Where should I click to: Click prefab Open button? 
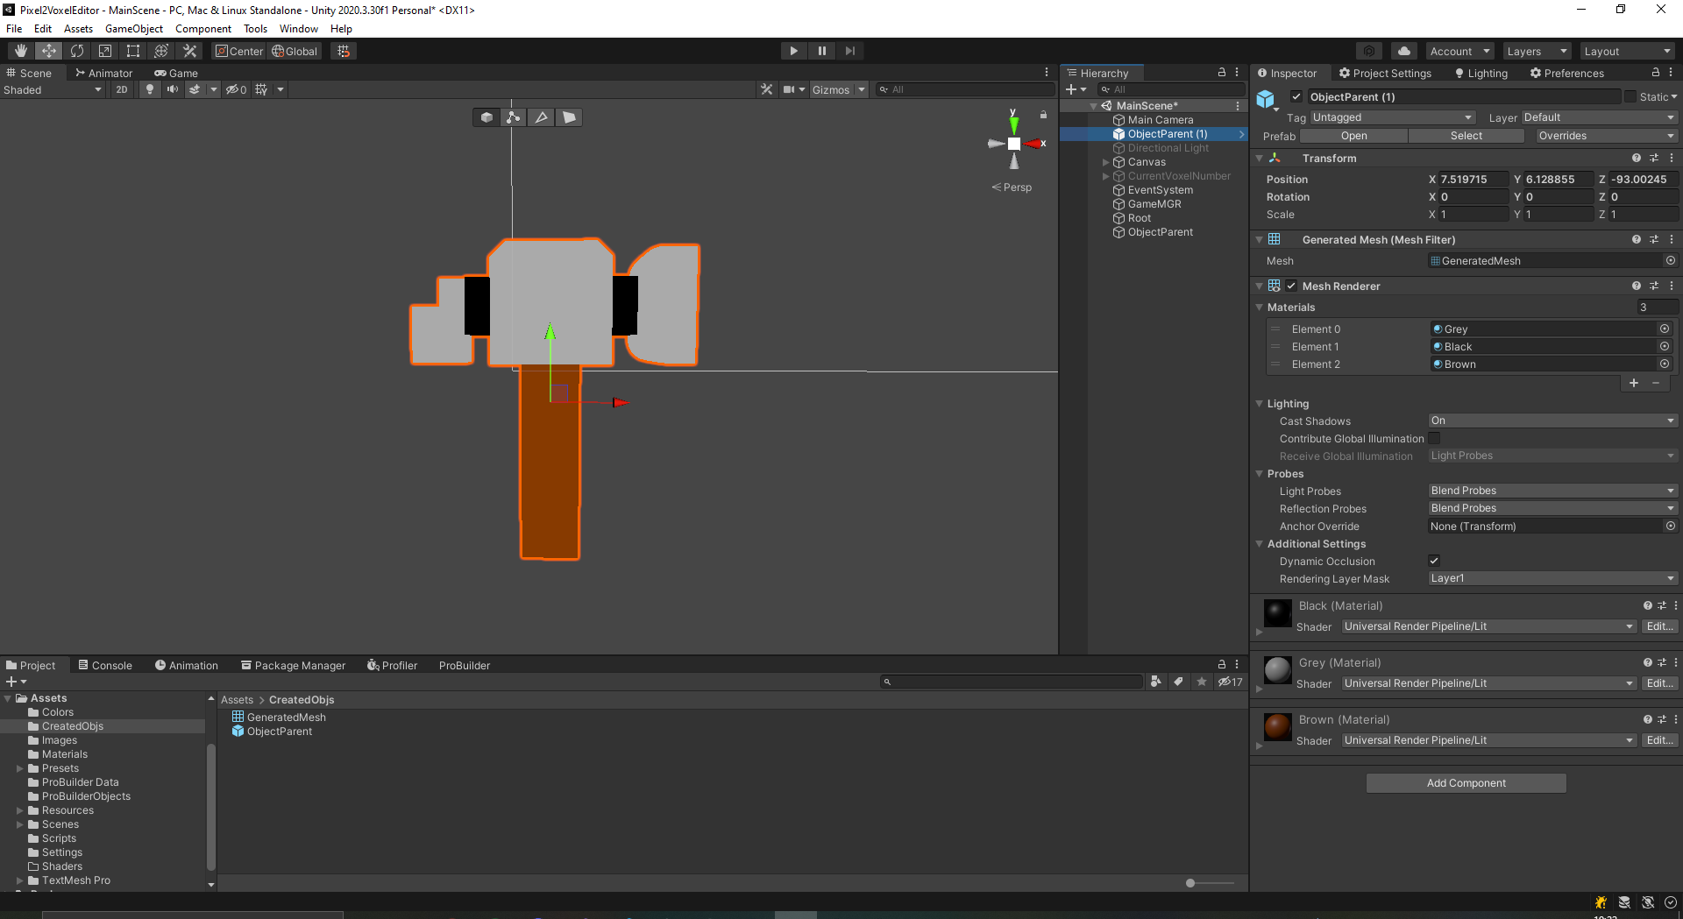tap(1353, 136)
